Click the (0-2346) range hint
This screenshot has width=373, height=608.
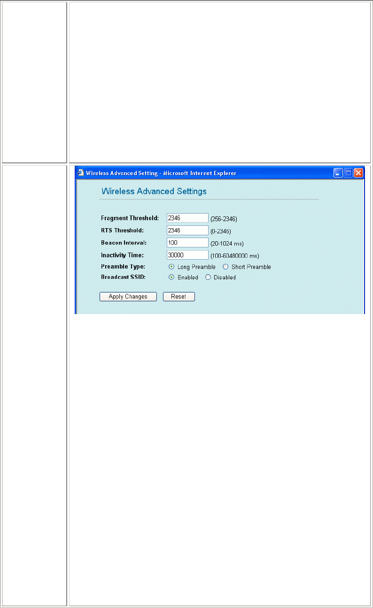[221, 231]
